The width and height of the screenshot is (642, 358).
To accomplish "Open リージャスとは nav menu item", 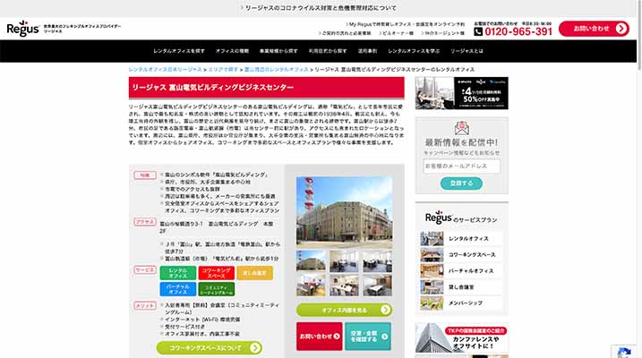I will click(467, 51).
